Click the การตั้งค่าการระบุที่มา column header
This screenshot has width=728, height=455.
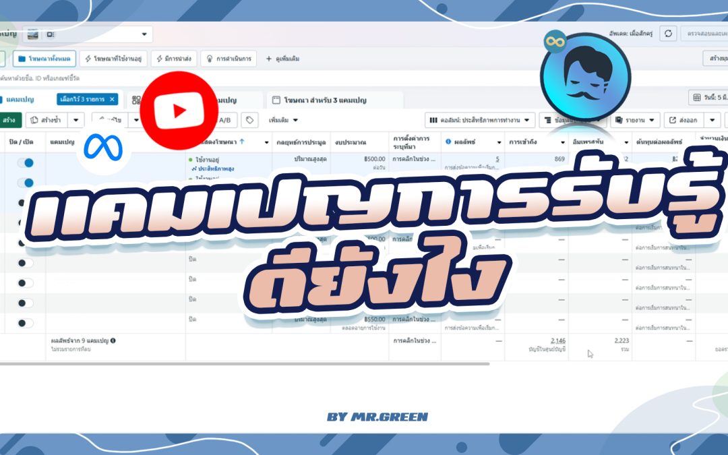point(411,142)
